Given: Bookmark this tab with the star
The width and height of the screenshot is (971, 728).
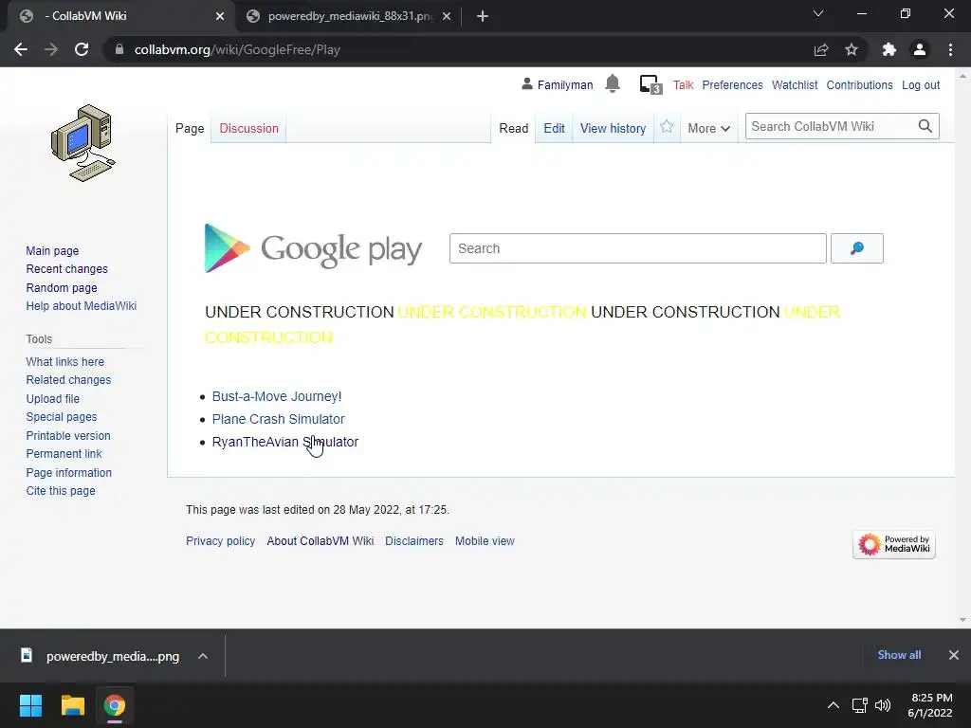Looking at the screenshot, I should (x=852, y=49).
